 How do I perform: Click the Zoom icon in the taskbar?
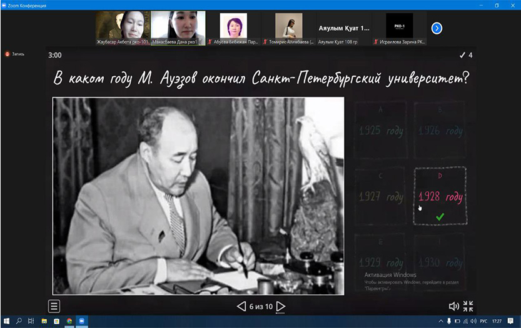coord(83,321)
